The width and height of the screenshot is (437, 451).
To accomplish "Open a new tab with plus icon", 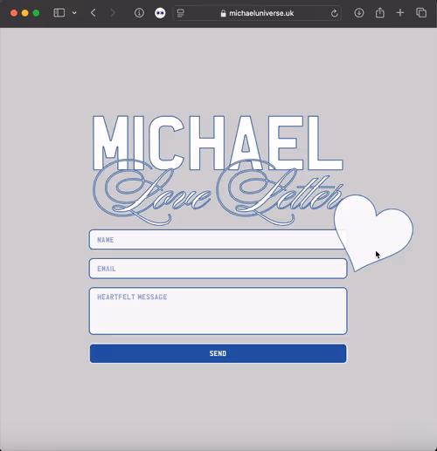I will 400,13.
